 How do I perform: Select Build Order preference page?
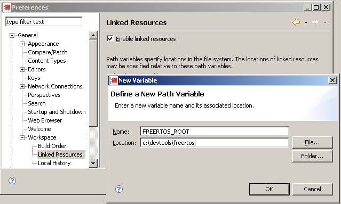[52, 146]
